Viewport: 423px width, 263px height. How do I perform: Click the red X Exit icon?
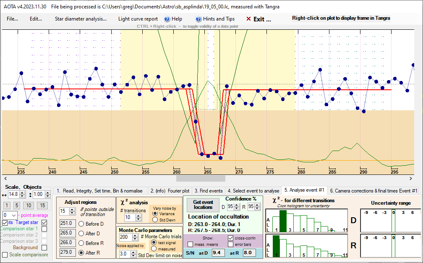[x=248, y=19]
